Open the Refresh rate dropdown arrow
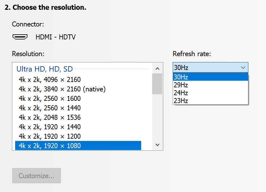Viewport: 266px width, 192px height. click(243, 67)
